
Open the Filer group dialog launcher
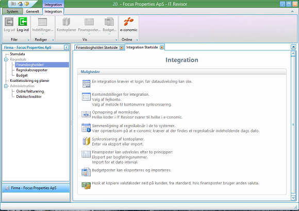tap(28, 40)
